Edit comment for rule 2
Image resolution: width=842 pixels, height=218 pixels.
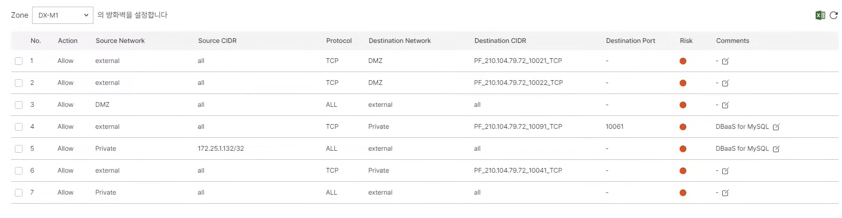click(725, 83)
